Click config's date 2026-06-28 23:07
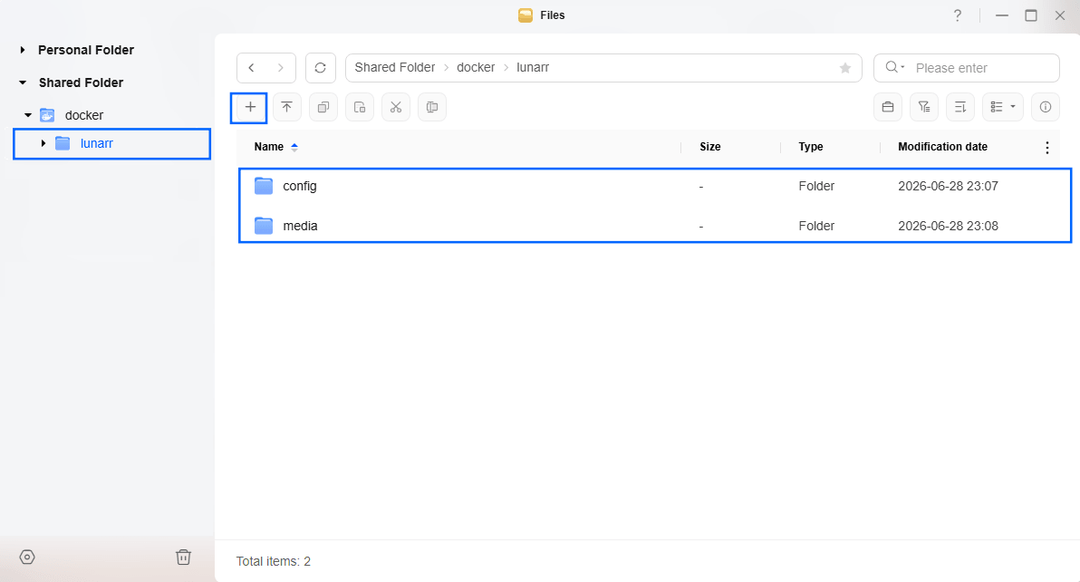The height and width of the screenshot is (582, 1080). coord(948,186)
